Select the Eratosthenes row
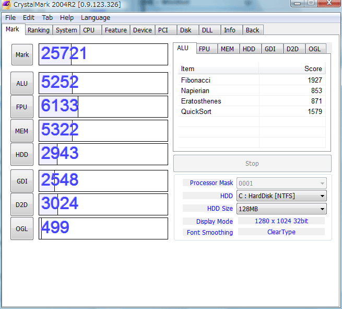The width and height of the screenshot is (342, 309). pos(252,101)
